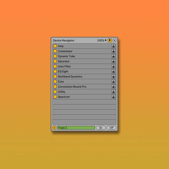Close the Device Navigator window
This screenshot has width=169, height=169.
click(114, 40)
